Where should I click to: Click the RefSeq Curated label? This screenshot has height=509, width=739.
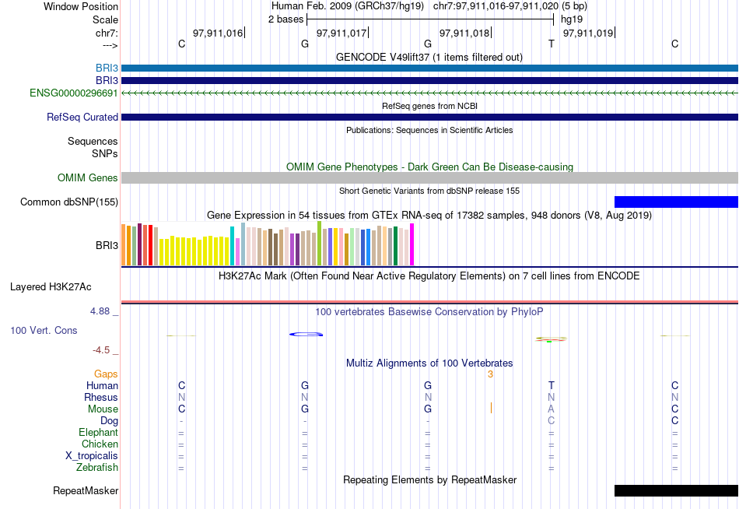coord(82,117)
